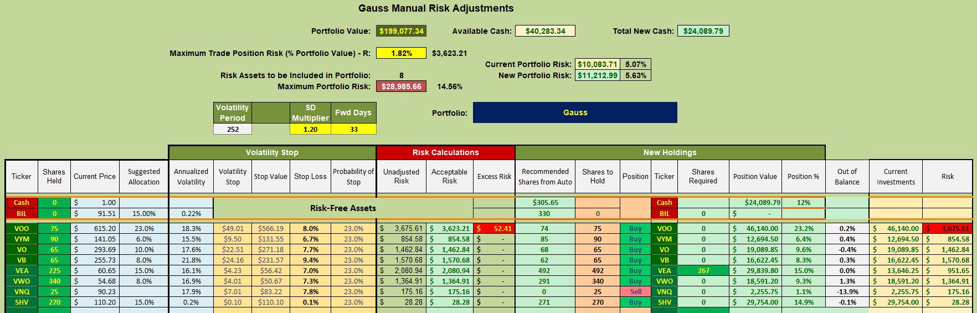
Task: Select the dark blue Gauss portfolio name cell
Action: [575, 112]
